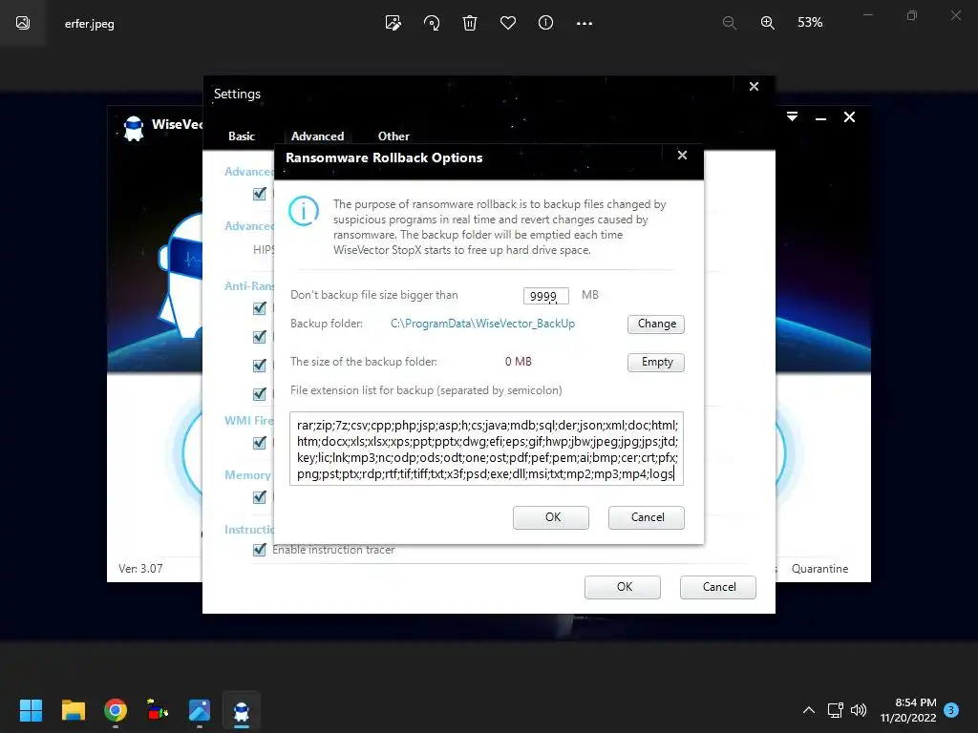
Task: Click the Photos app icon beside the filename
Action: click(23, 23)
